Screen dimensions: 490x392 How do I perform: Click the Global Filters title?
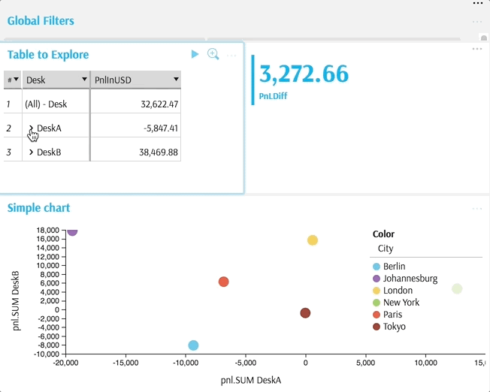(x=41, y=21)
